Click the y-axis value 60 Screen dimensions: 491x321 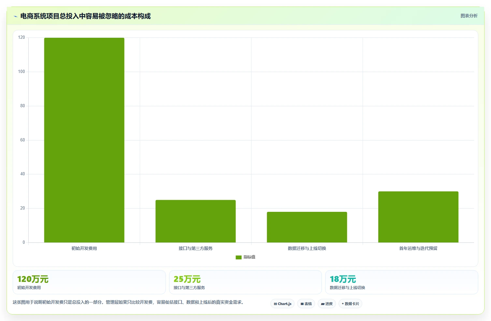coord(22,140)
